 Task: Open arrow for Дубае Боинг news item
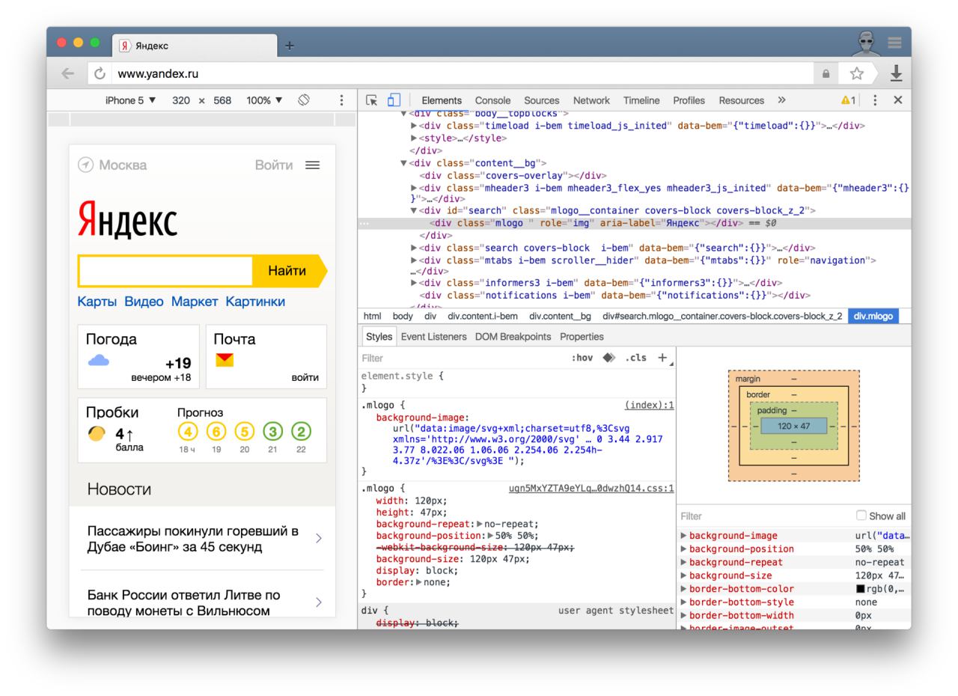click(x=319, y=538)
